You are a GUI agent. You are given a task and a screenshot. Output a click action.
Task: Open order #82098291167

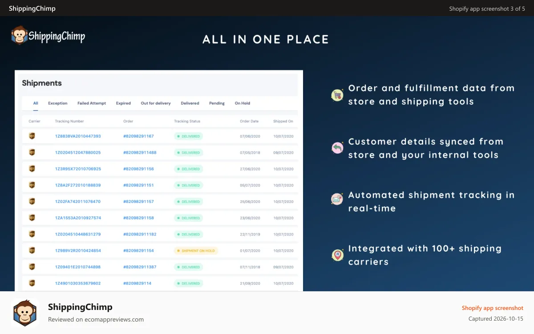pos(138,136)
